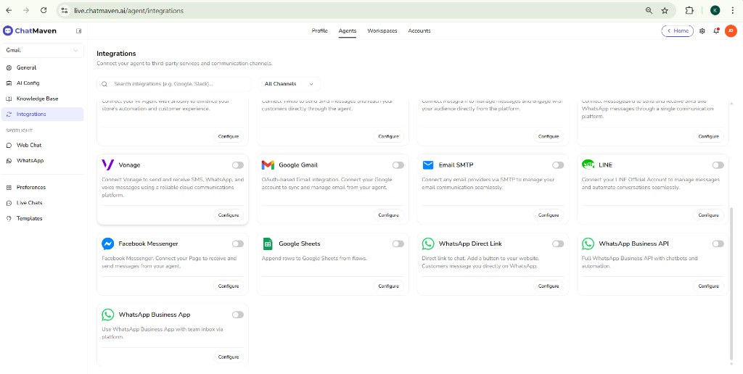Image resolution: width=743 pixels, height=374 pixels.
Task: Open settings gear icon in header
Action: pos(702,30)
